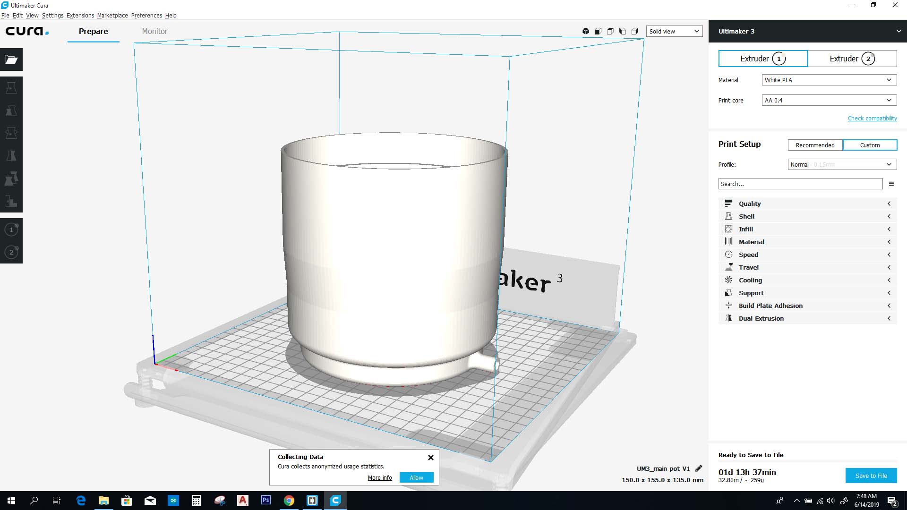Allow Cura data collection

[x=416, y=477]
